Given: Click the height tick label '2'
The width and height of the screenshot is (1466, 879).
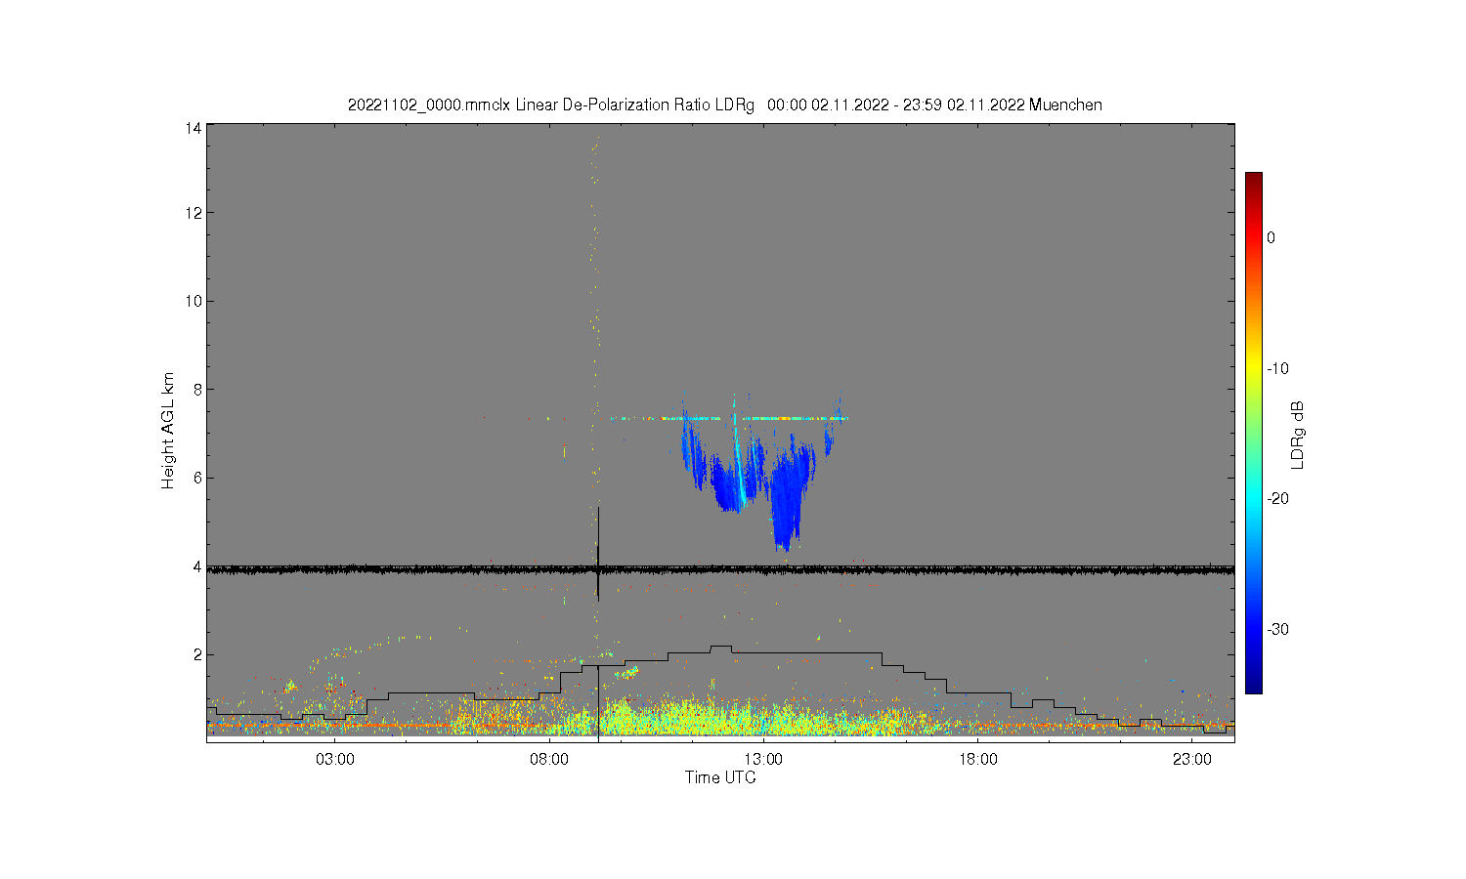Looking at the screenshot, I should pyautogui.click(x=197, y=654).
